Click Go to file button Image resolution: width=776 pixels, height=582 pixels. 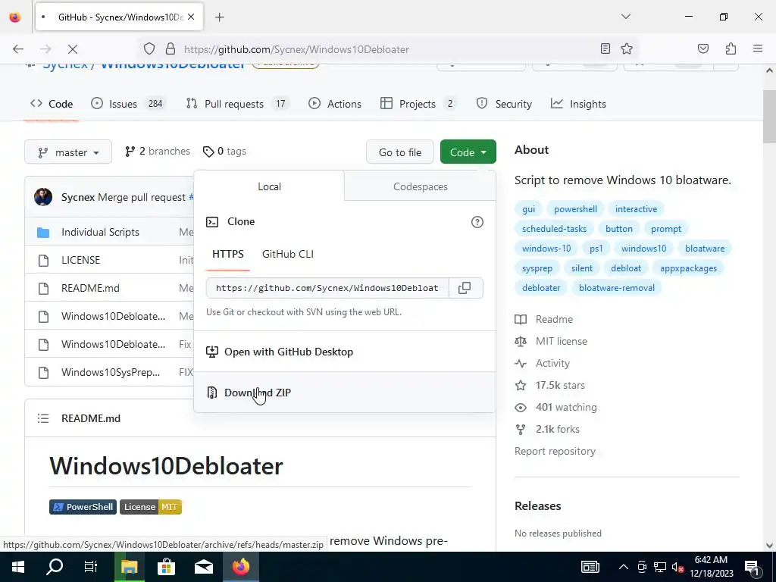tap(400, 152)
